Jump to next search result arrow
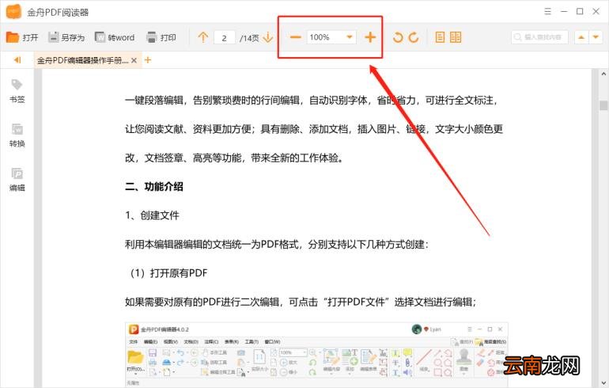The width and height of the screenshot is (609, 388). coord(596,37)
